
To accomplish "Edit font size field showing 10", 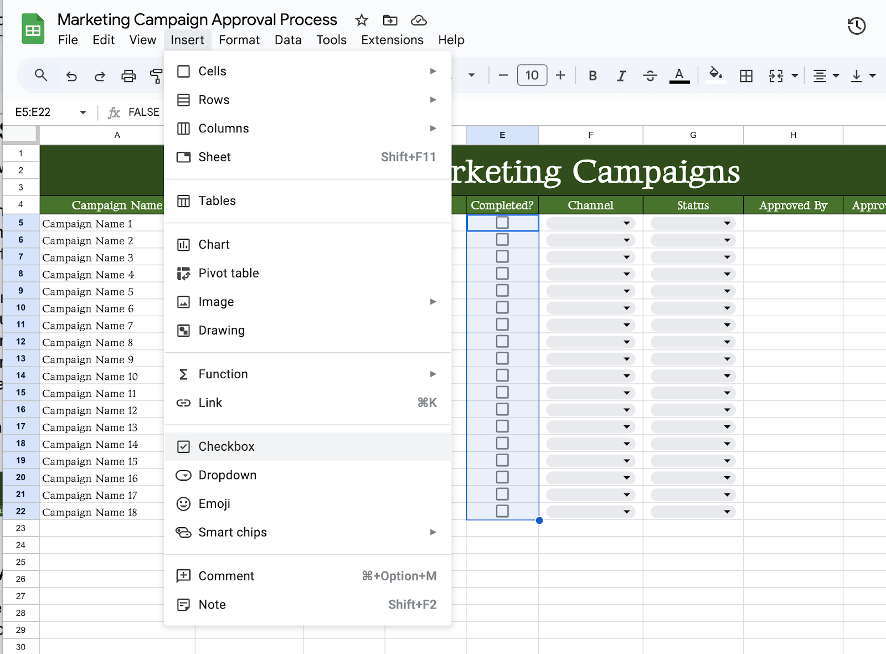I will pos(532,75).
